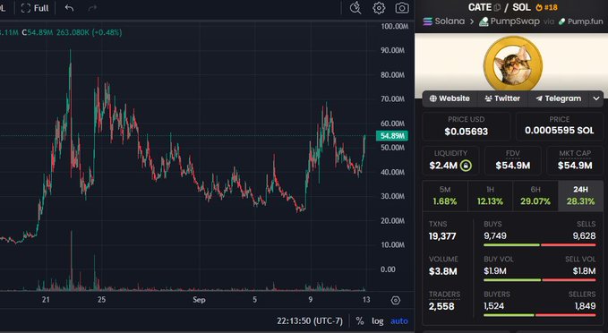The width and height of the screenshot is (608, 333).
Task: Click the 100.00M price axis label
Action: click(x=394, y=26)
